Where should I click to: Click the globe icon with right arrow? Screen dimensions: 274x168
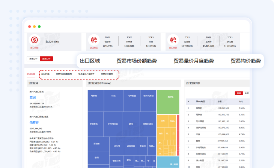173,40
